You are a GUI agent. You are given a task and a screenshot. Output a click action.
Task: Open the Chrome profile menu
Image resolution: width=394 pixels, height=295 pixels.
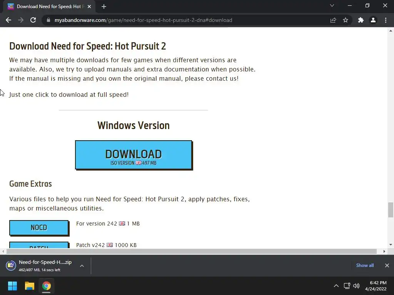coord(373,20)
